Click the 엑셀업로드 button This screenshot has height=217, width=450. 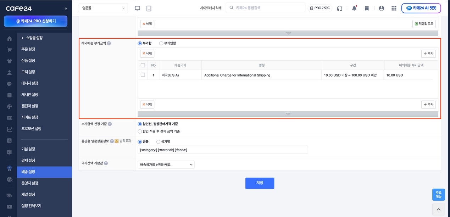coord(424,24)
